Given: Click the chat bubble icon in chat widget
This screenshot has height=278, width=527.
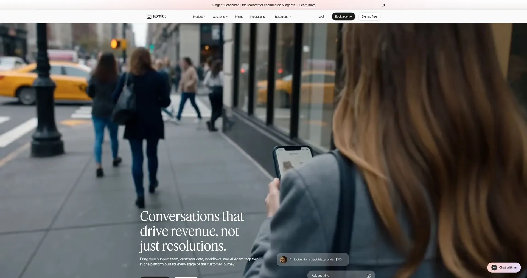Looking at the screenshot, I should 494,268.
